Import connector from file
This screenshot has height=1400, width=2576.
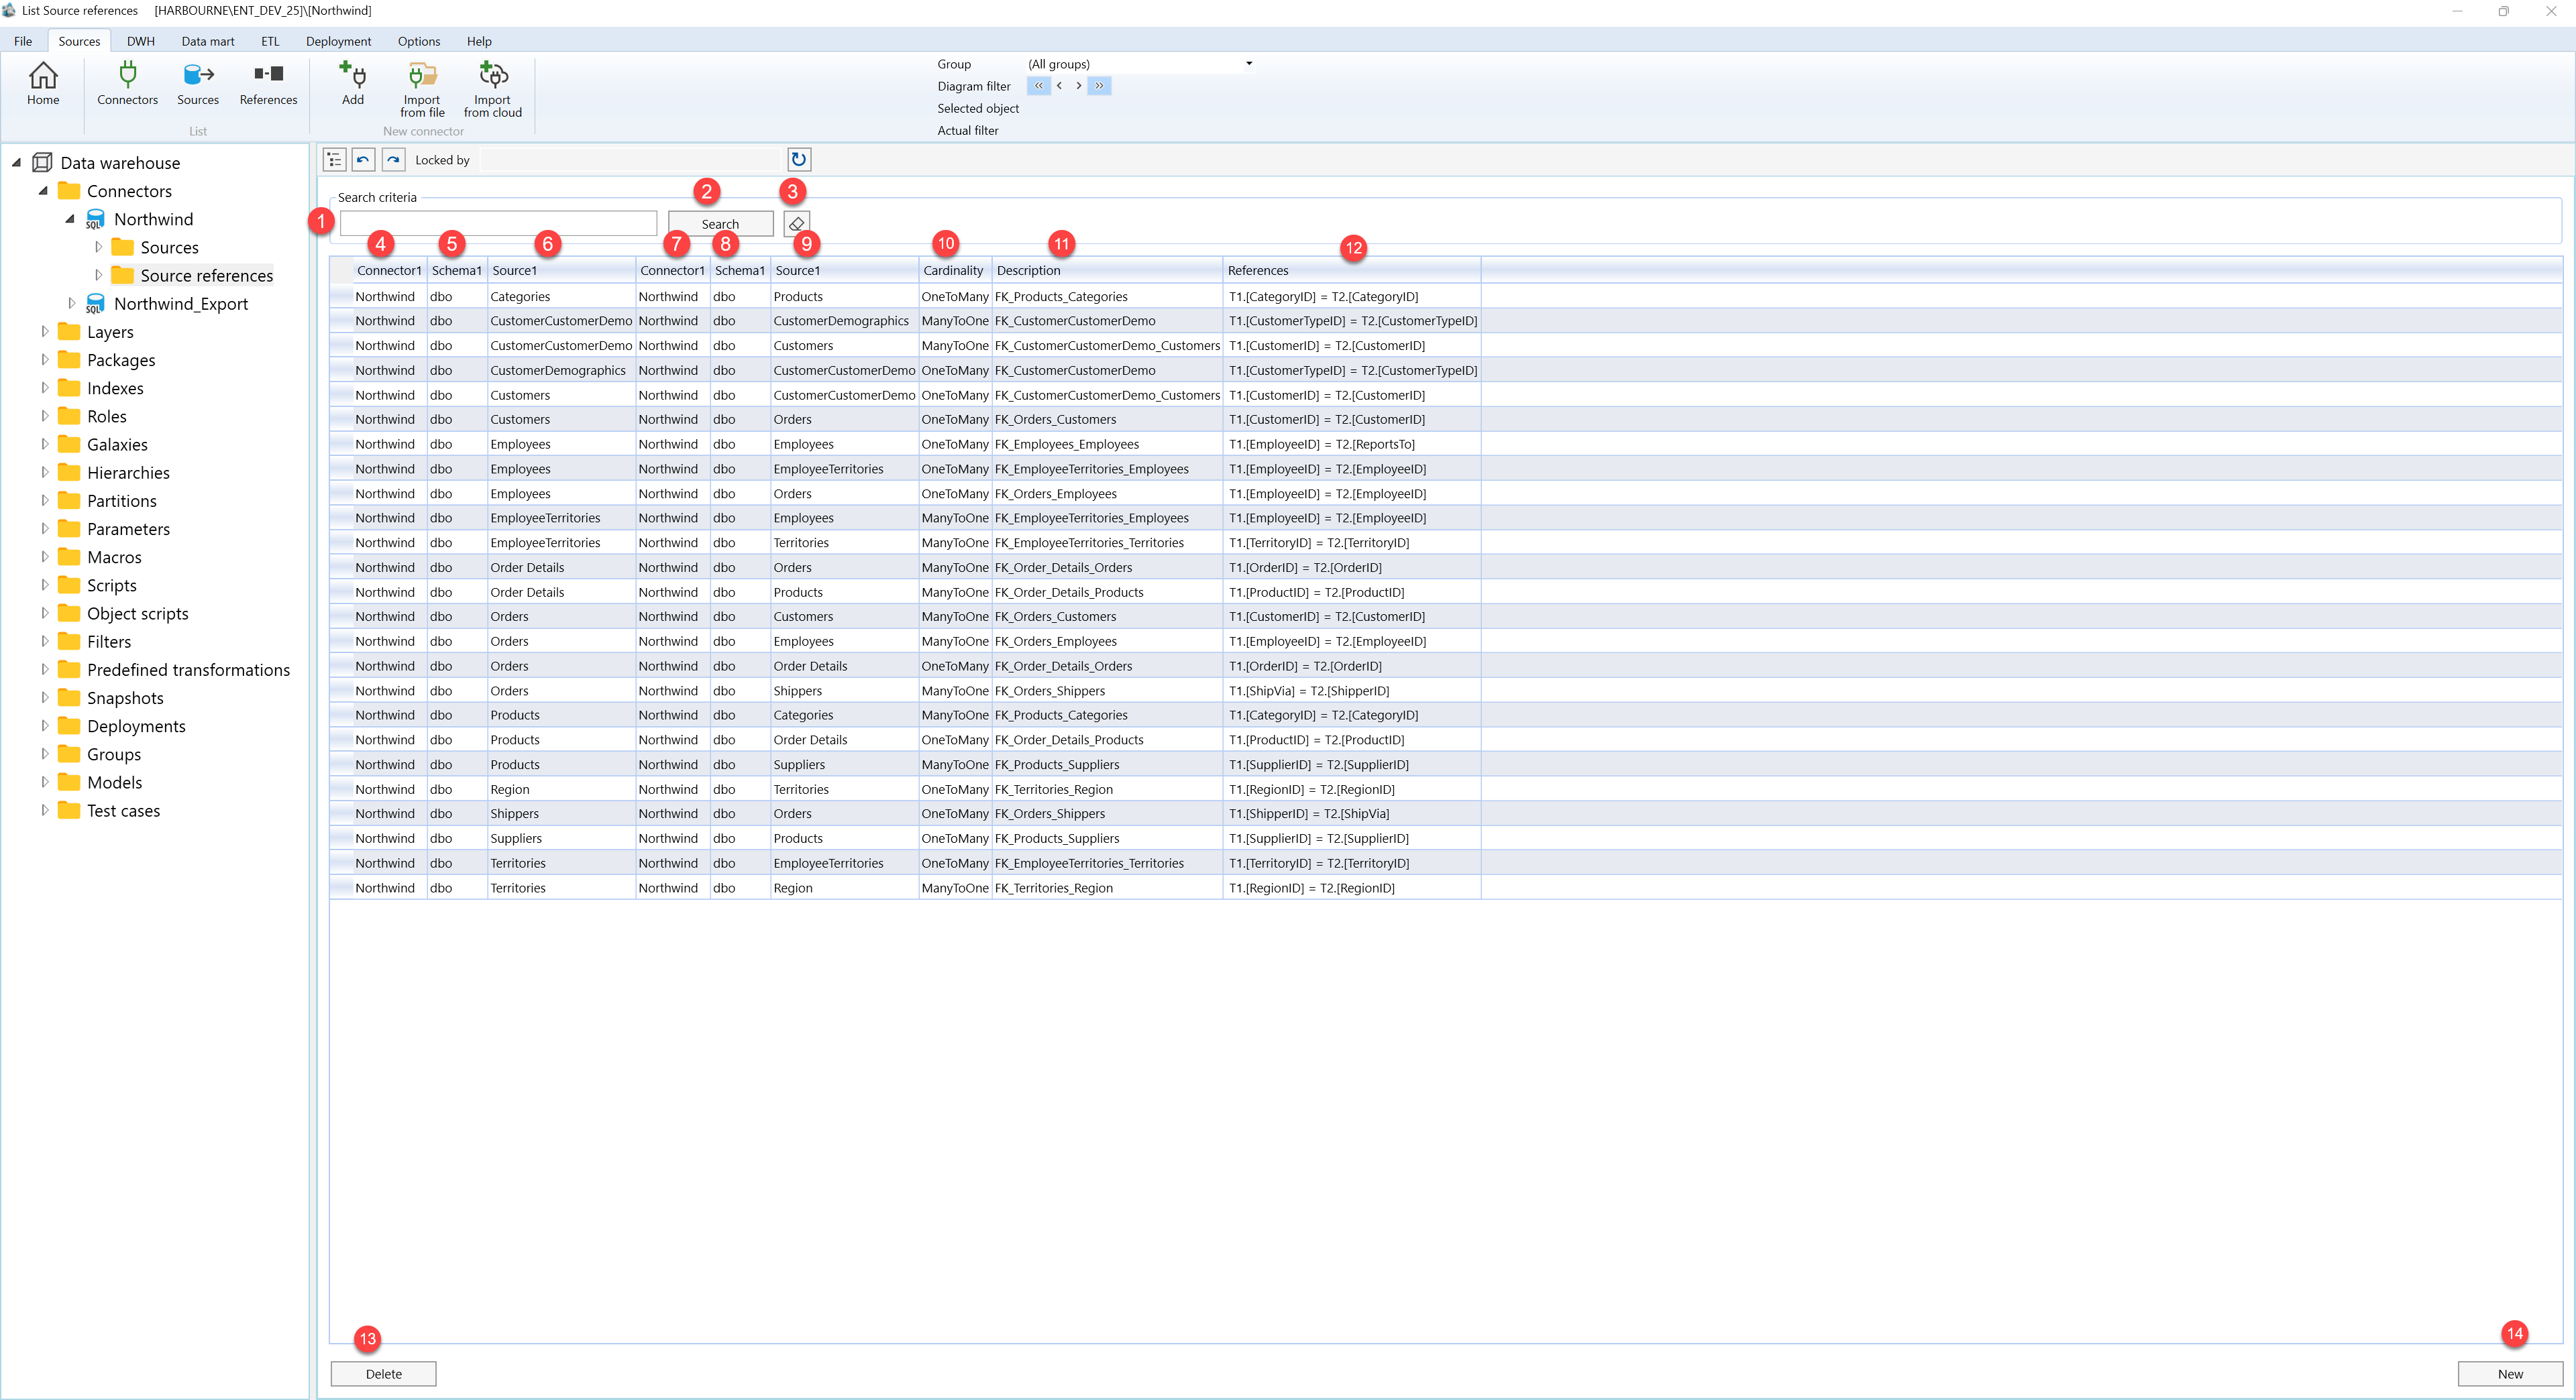click(422, 89)
